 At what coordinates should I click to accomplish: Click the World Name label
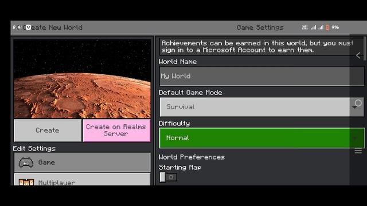click(178, 62)
